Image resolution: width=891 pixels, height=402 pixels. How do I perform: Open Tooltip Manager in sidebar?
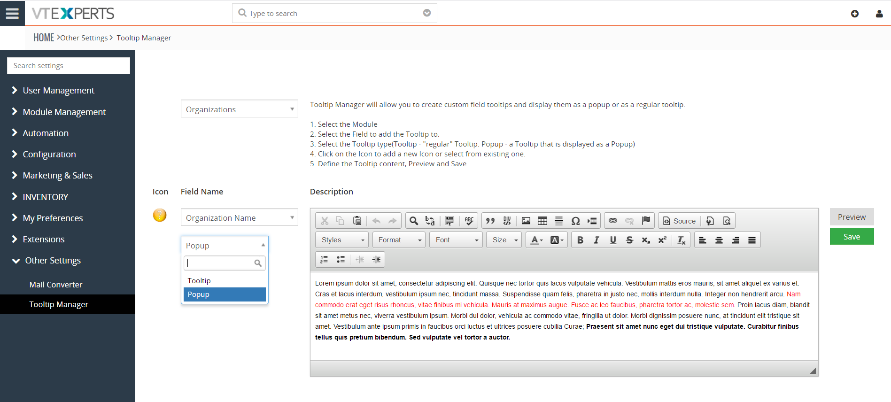[68, 304]
